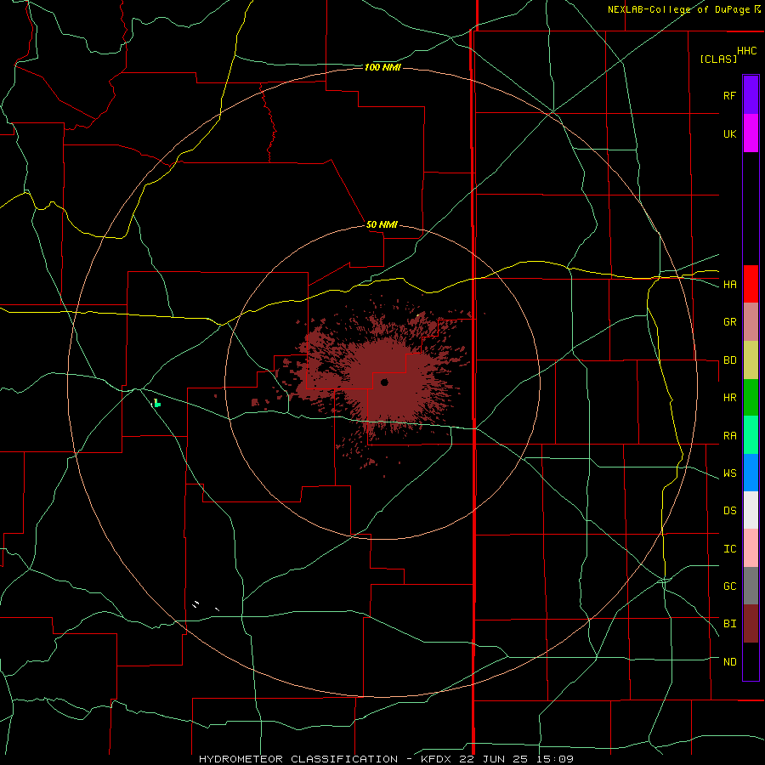765x765 pixels.
Task: Click the KFDX radar site identifier
Action: [437, 759]
